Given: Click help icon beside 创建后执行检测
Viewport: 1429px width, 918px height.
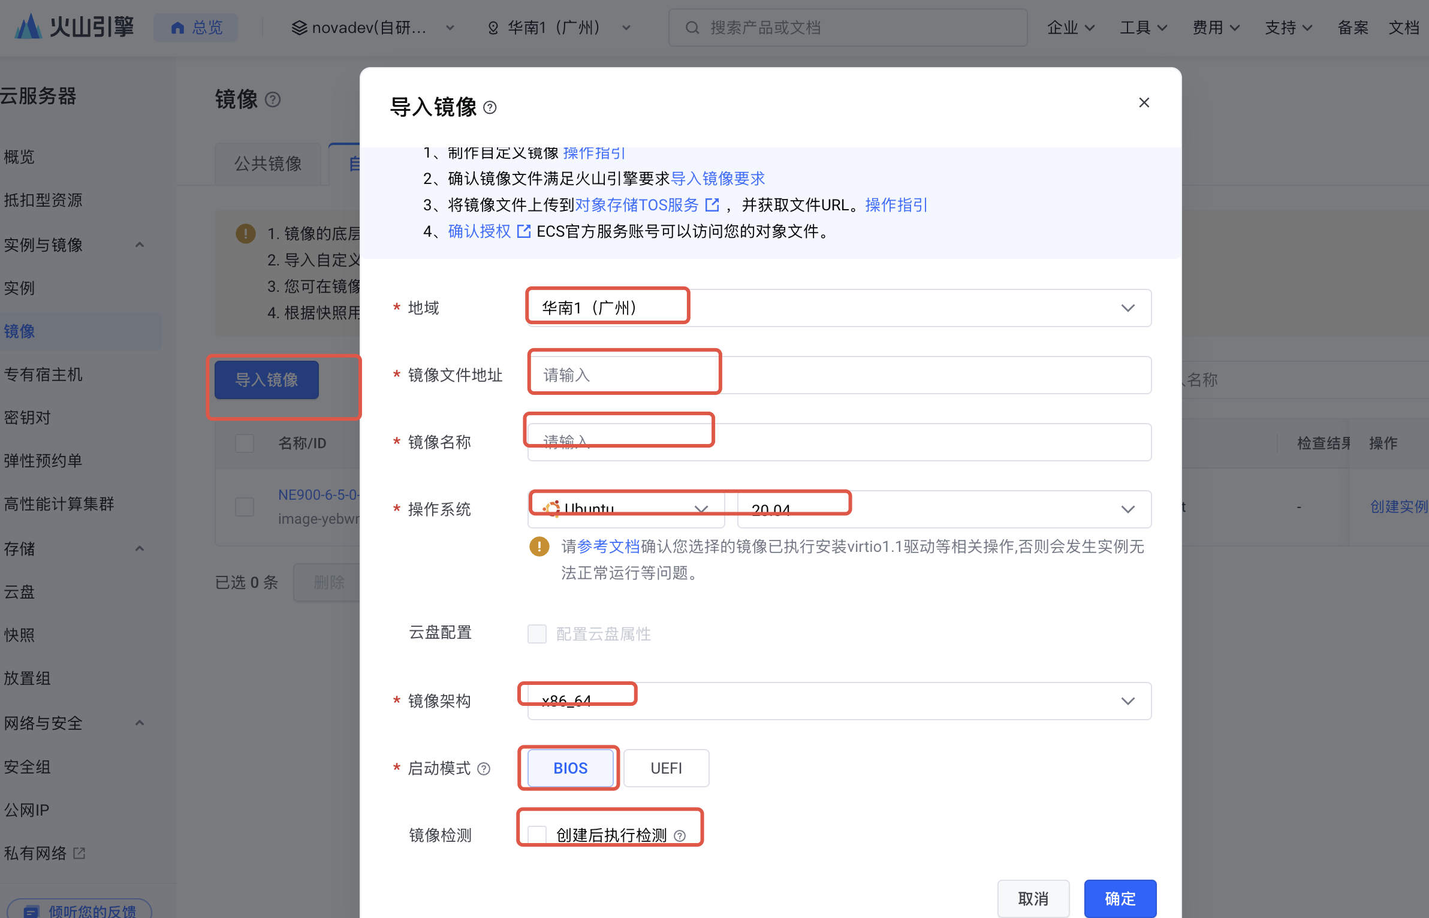Looking at the screenshot, I should pos(680,836).
